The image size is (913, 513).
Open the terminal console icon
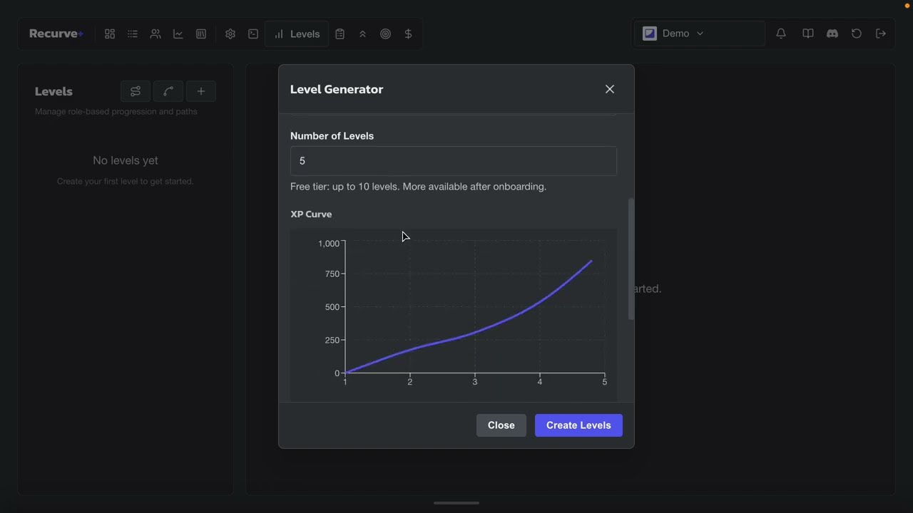coord(253,33)
